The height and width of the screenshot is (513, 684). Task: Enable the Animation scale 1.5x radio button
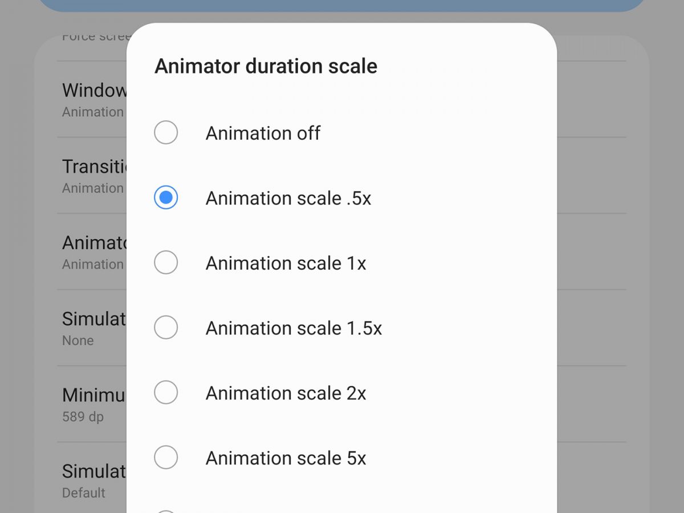(x=166, y=328)
